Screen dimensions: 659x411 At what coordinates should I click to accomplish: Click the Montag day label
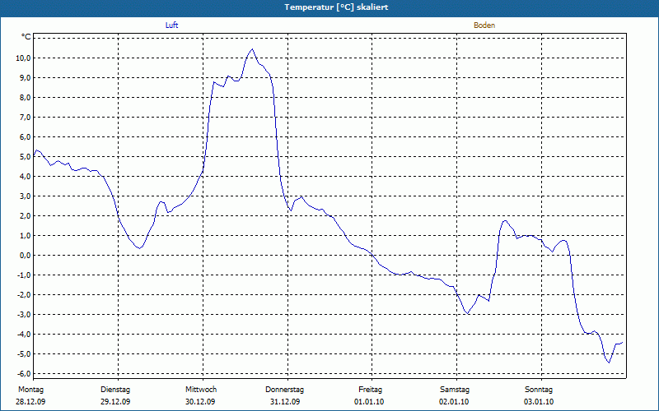(x=30, y=390)
